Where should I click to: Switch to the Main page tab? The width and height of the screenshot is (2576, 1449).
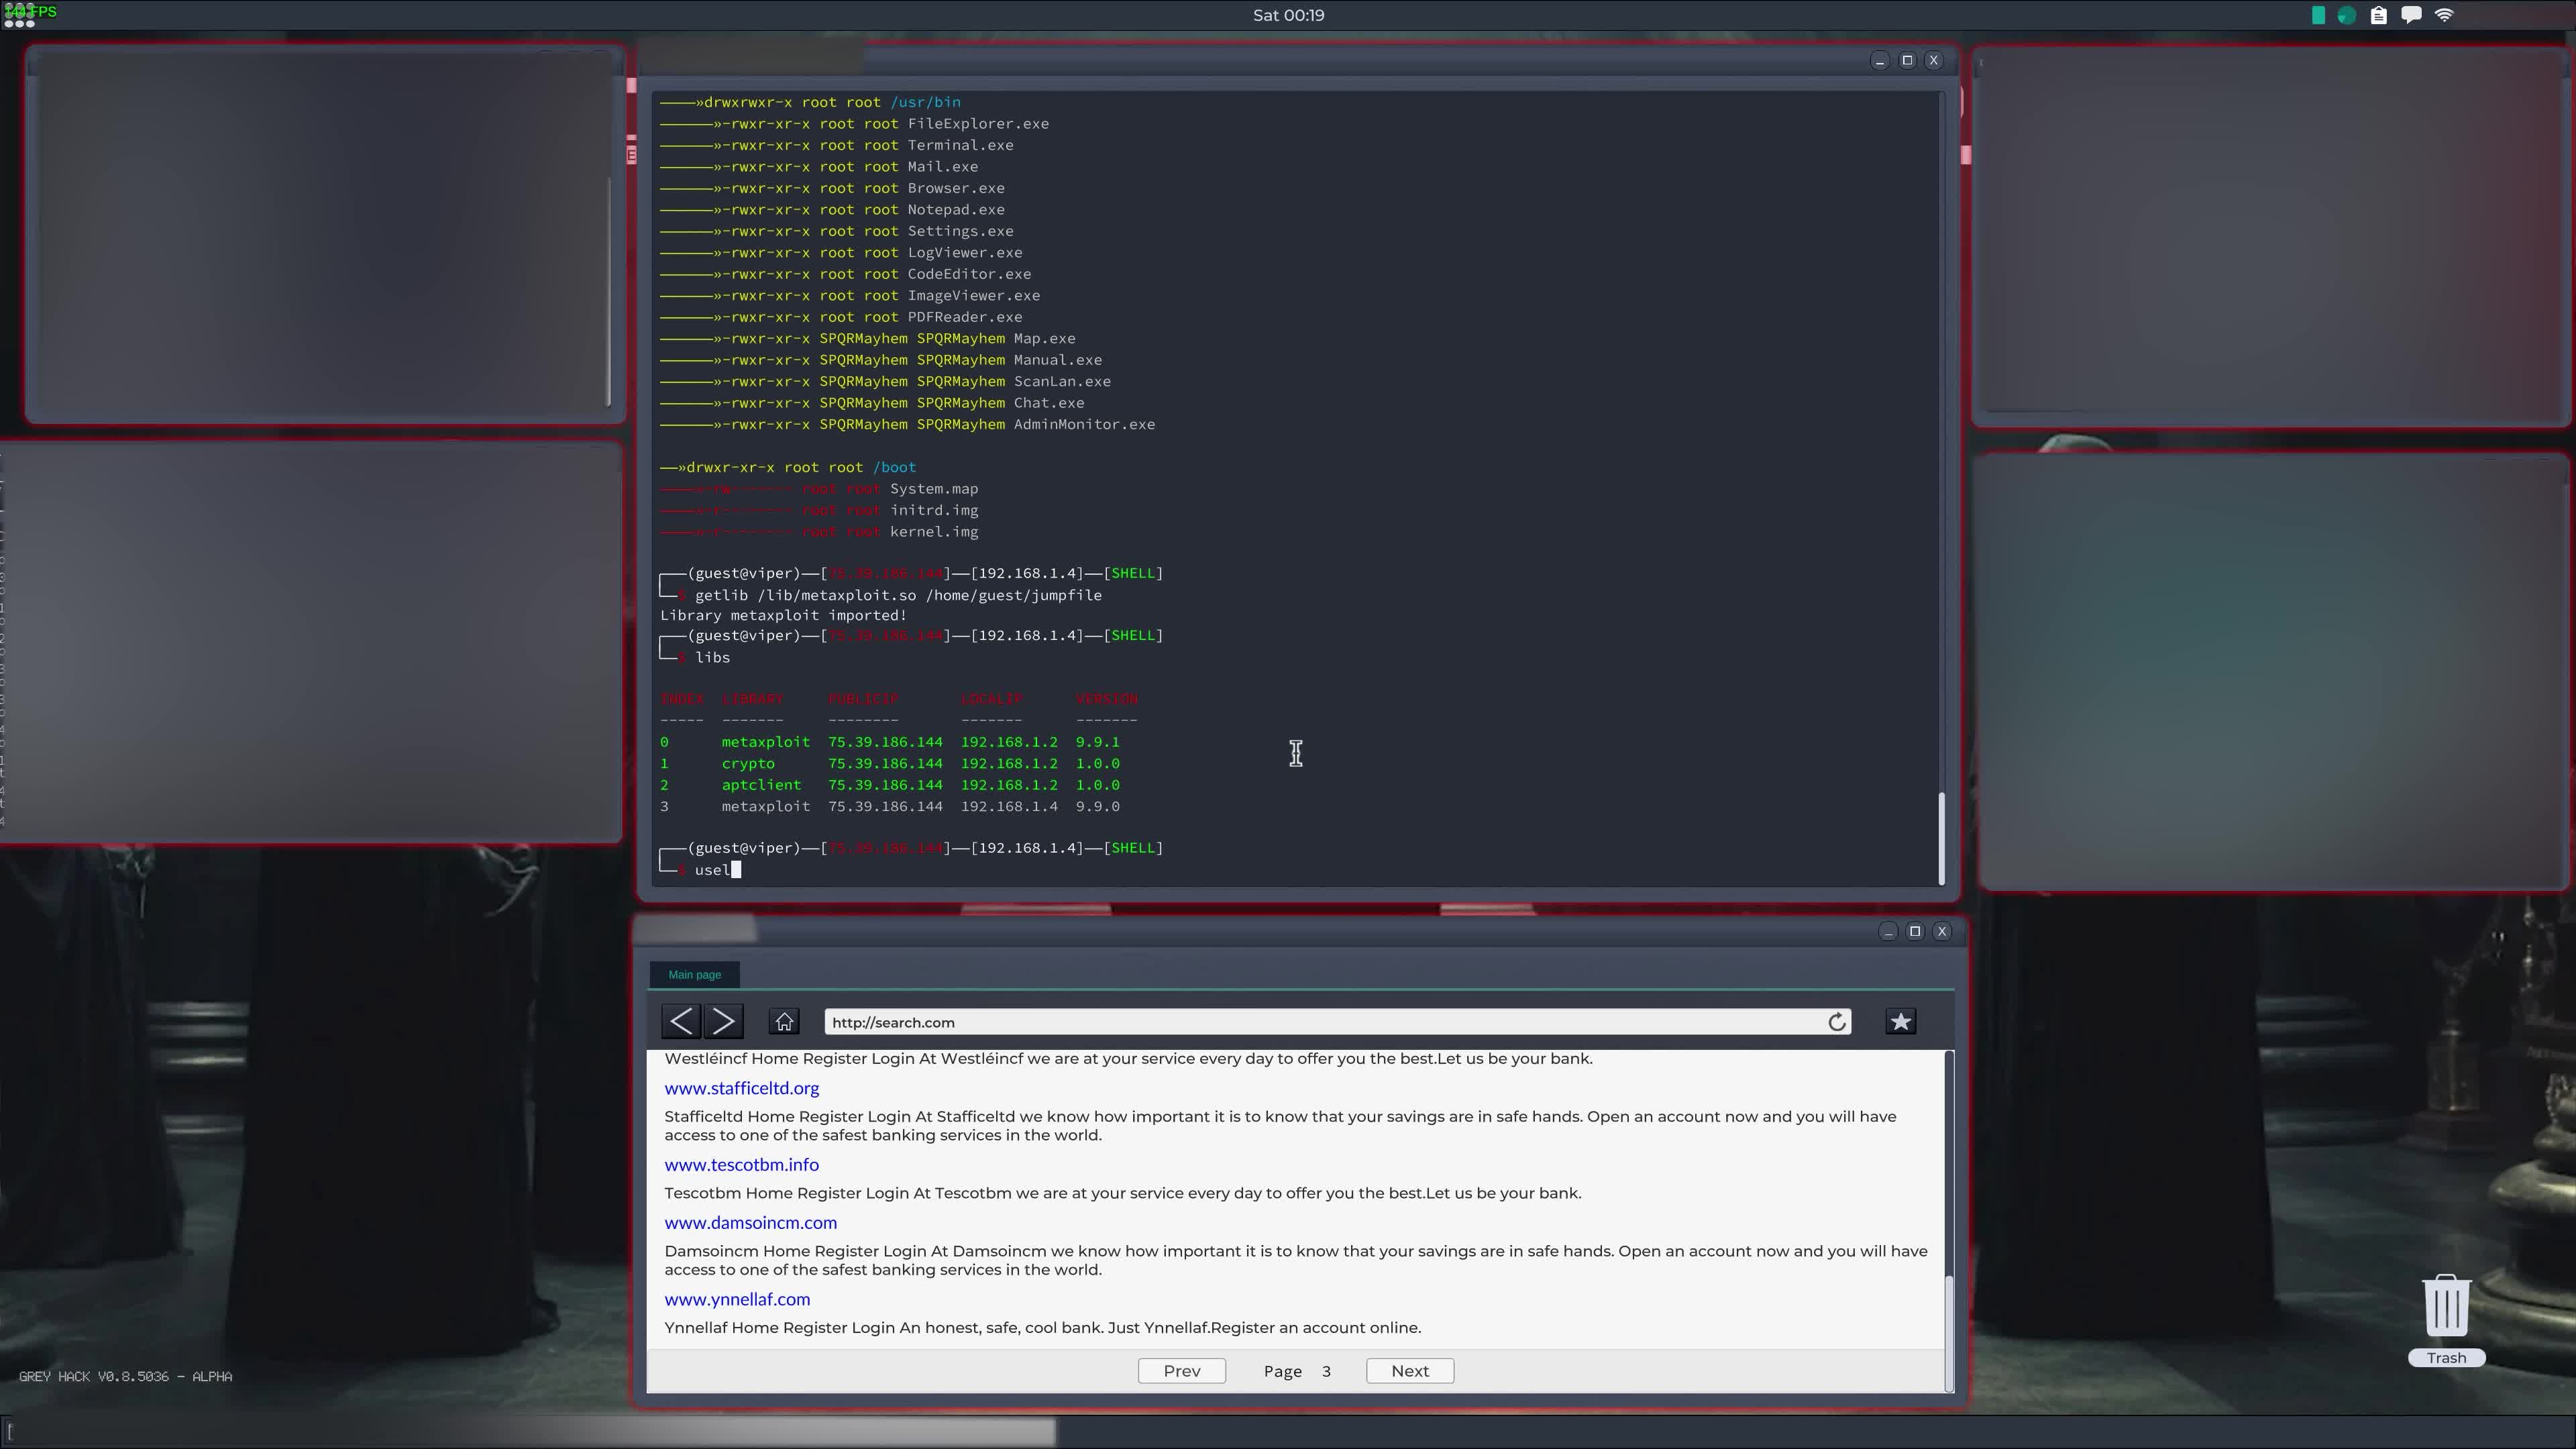[694, 974]
